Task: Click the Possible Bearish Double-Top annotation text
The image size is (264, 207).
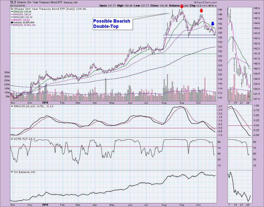Action: (x=112, y=24)
